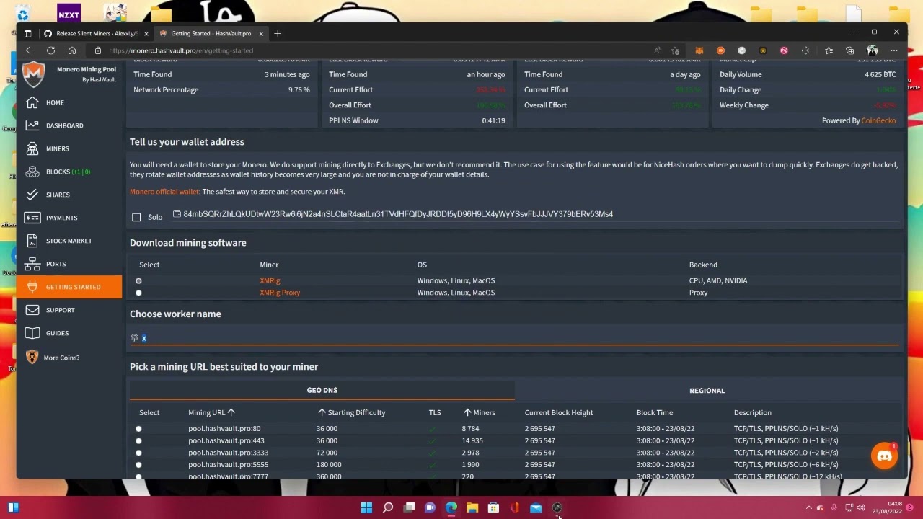Open the XMRig download link
The height and width of the screenshot is (519, 923).
[x=270, y=280]
